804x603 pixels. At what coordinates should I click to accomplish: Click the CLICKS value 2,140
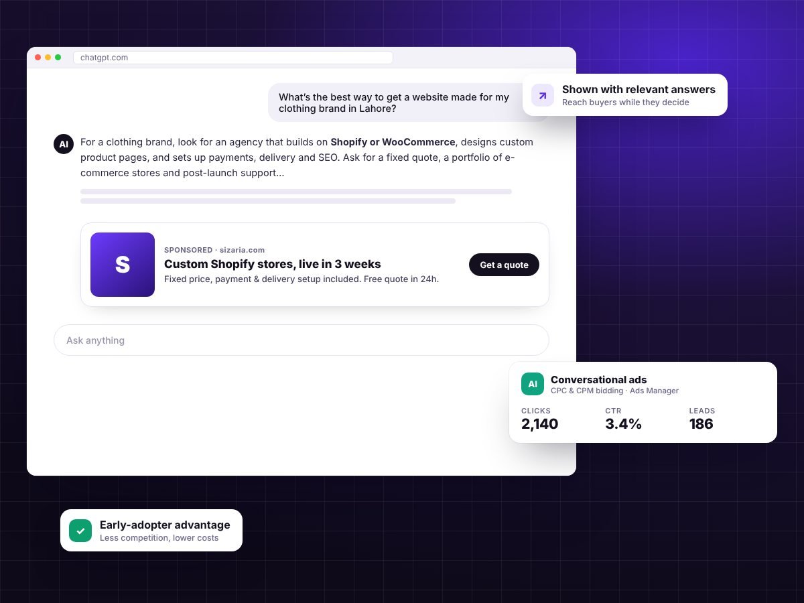coord(539,424)
